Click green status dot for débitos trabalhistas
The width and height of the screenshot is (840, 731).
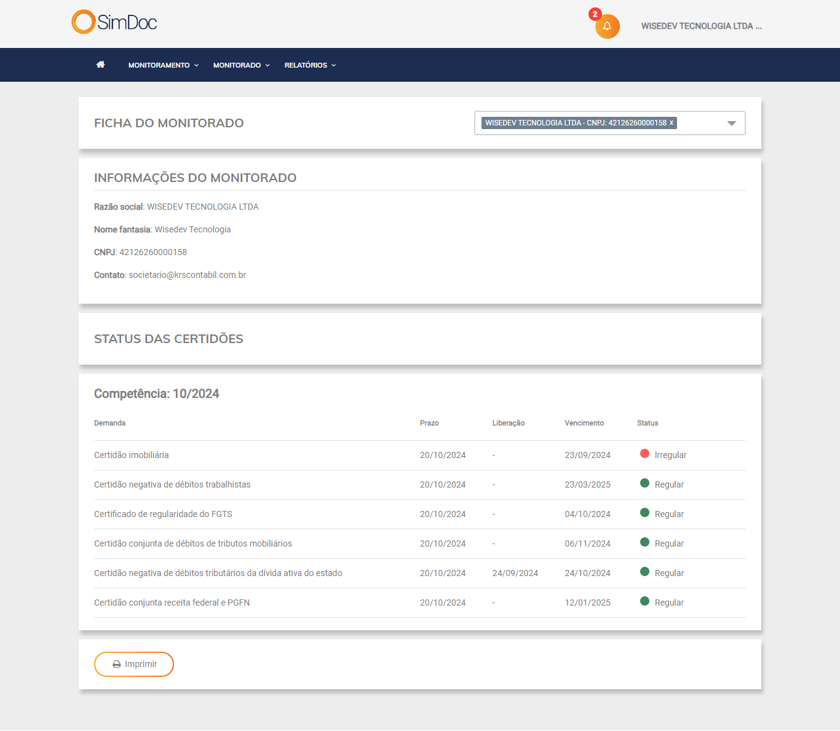coord(644,483)
